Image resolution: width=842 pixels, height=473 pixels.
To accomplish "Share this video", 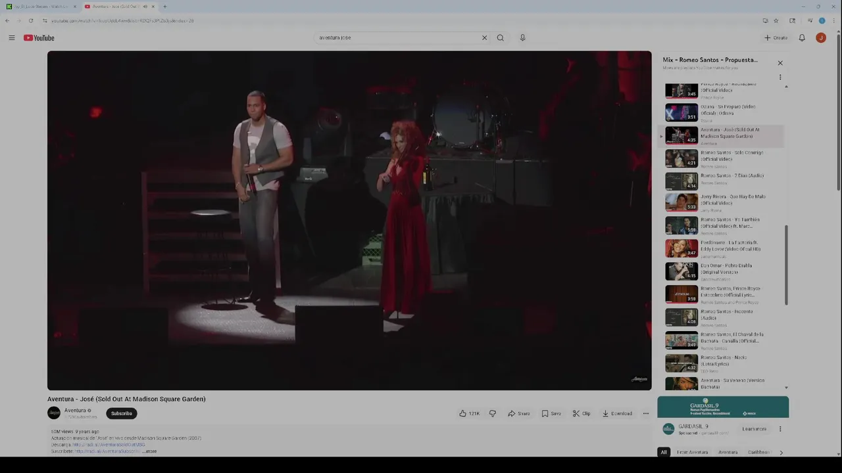I will point(518,414).
